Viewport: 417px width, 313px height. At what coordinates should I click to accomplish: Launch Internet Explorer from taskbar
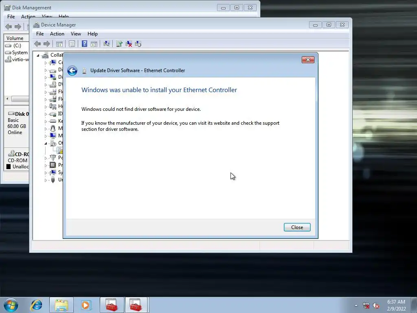pyautogui.click(x=37, y=305)
